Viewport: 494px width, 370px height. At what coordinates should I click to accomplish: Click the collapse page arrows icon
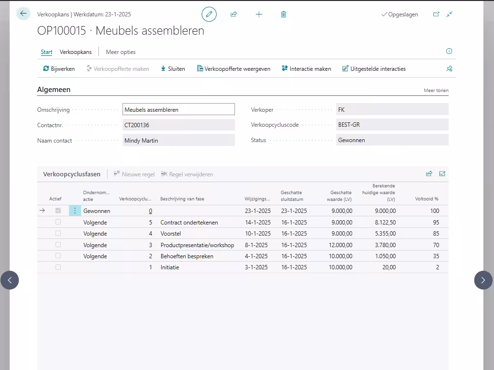(x=450, y=14)
